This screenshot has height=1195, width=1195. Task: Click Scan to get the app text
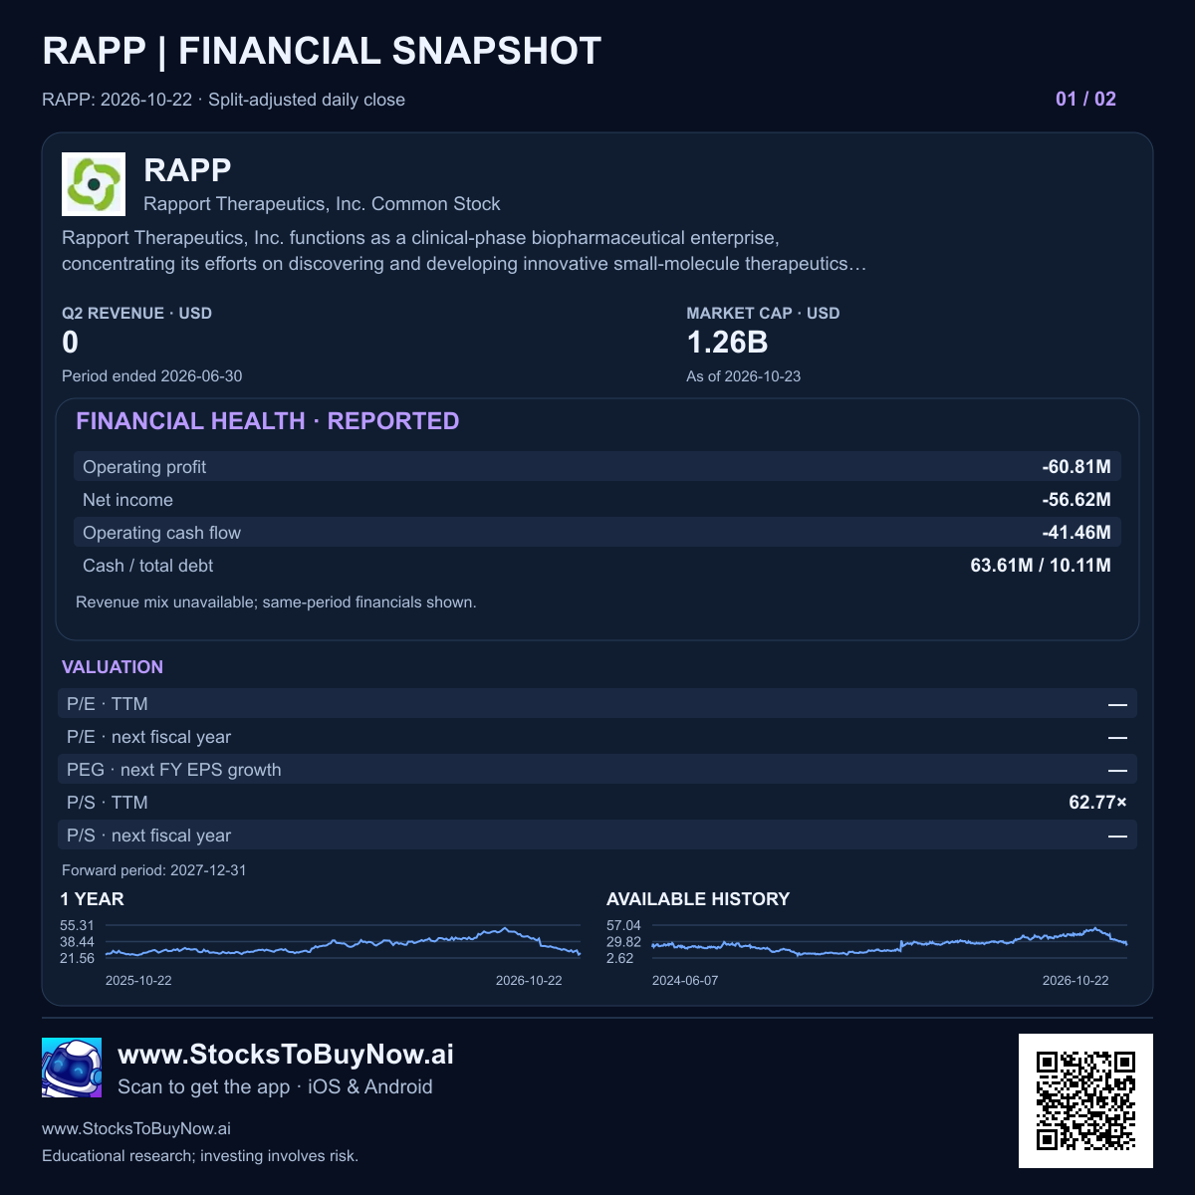click(x=275, y=1086)
